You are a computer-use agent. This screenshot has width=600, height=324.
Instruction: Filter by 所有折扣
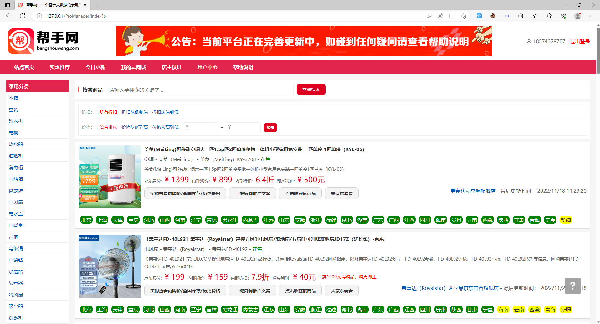click(x=108, y=112)
